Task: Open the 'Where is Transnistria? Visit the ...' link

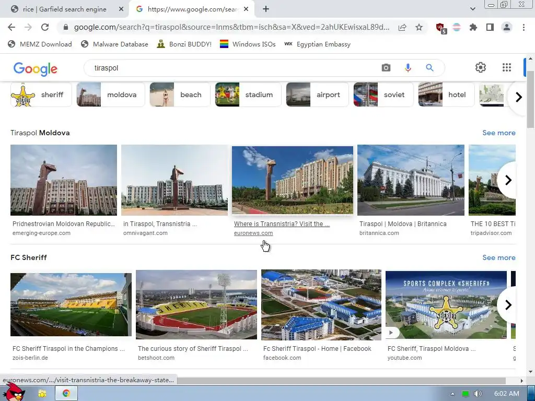Action: click(282, 224)
